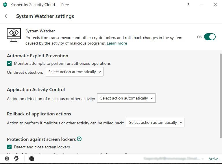Screen dimensions: 222x164
Task: Click the globe network icon in footer
Action: pos(32,159)
